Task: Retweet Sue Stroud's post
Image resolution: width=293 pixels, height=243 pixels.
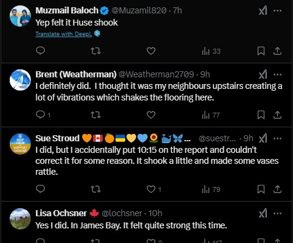Action: click(95, 189)
